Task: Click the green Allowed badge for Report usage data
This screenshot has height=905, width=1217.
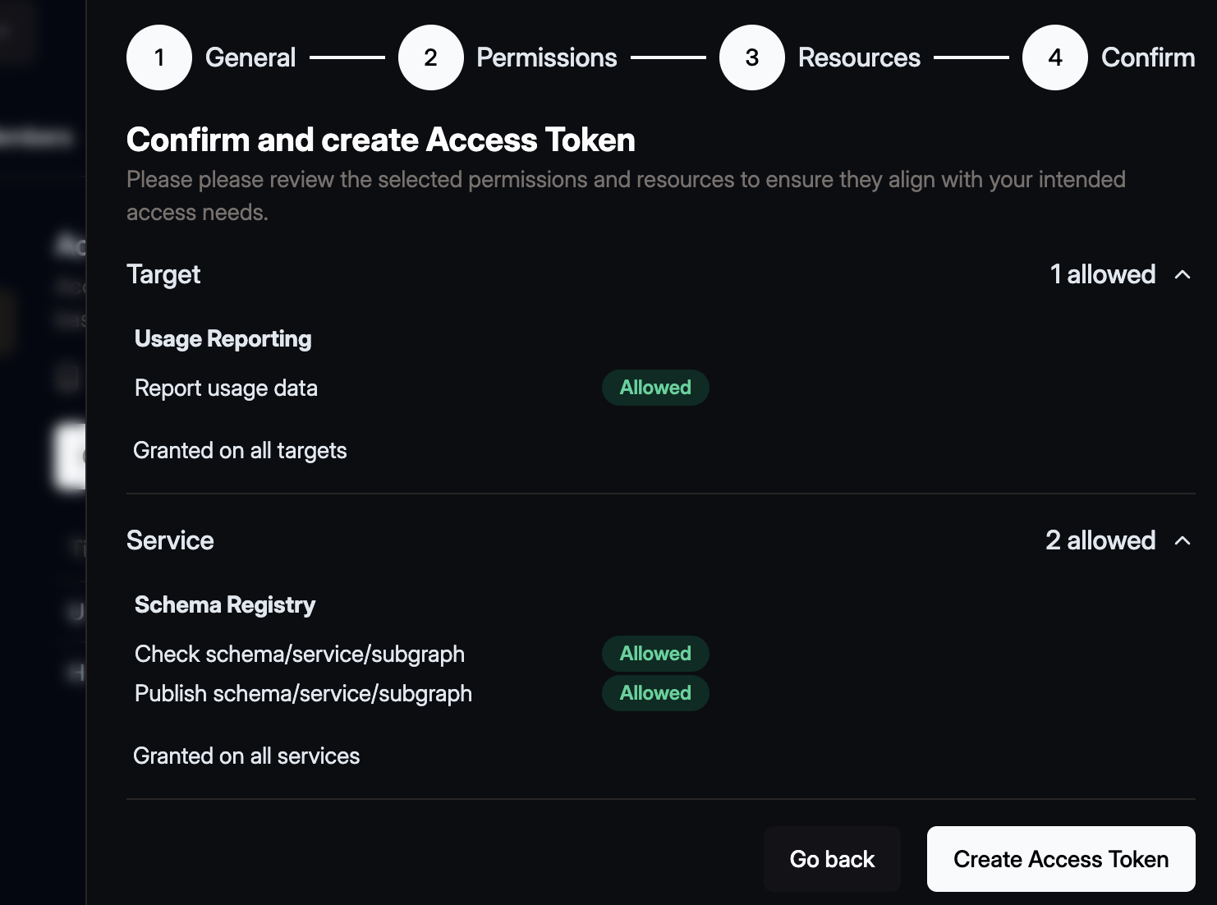Action: point(654,387)
